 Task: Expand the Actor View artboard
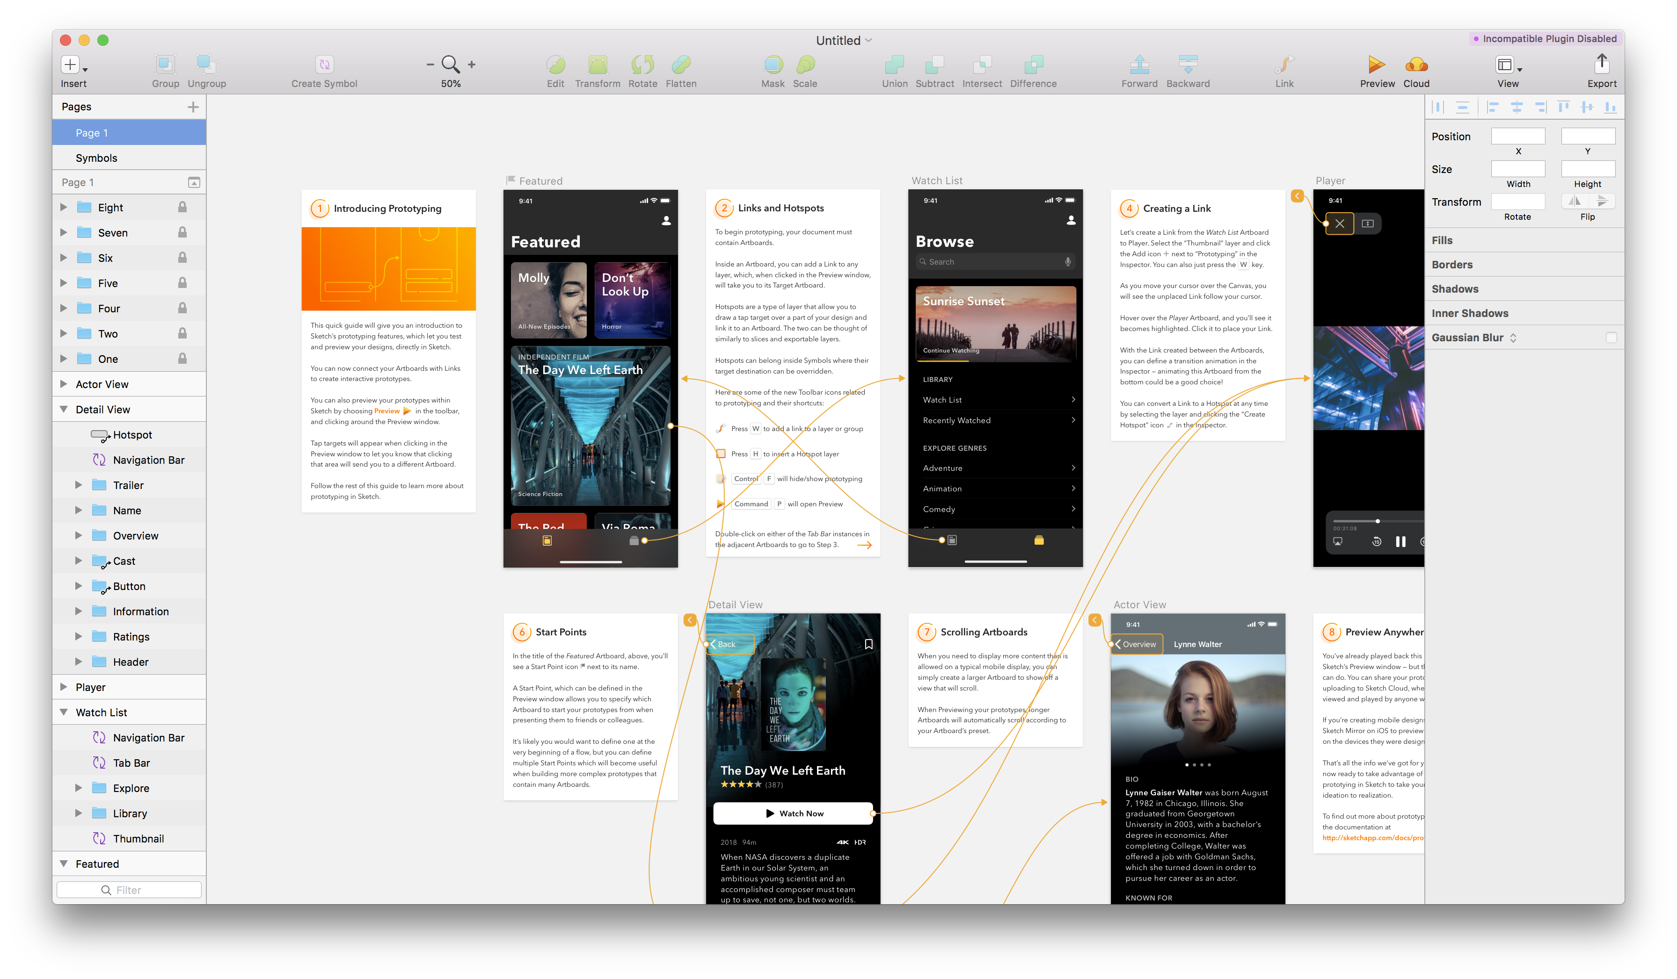point(64,384)
